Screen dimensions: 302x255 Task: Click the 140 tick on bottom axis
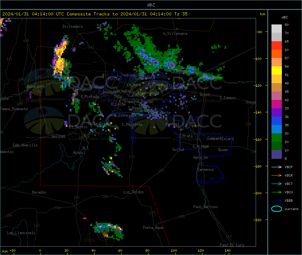[228, 250]
